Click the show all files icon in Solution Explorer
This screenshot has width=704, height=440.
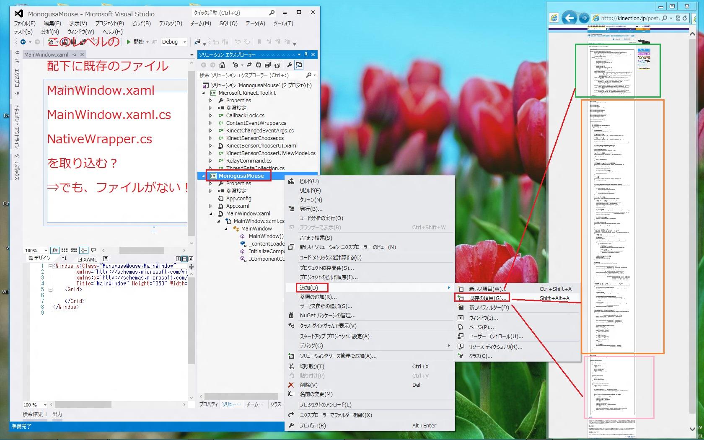tap(277, 65)
